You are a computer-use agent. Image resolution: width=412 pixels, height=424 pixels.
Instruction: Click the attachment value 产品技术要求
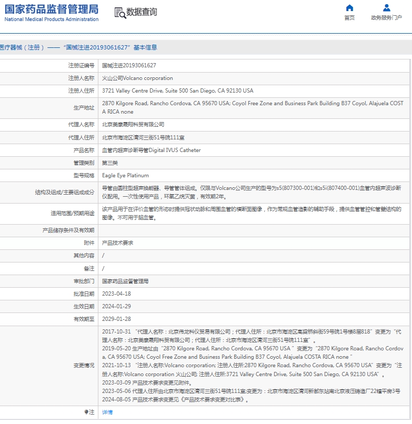[x=117, y=243]
